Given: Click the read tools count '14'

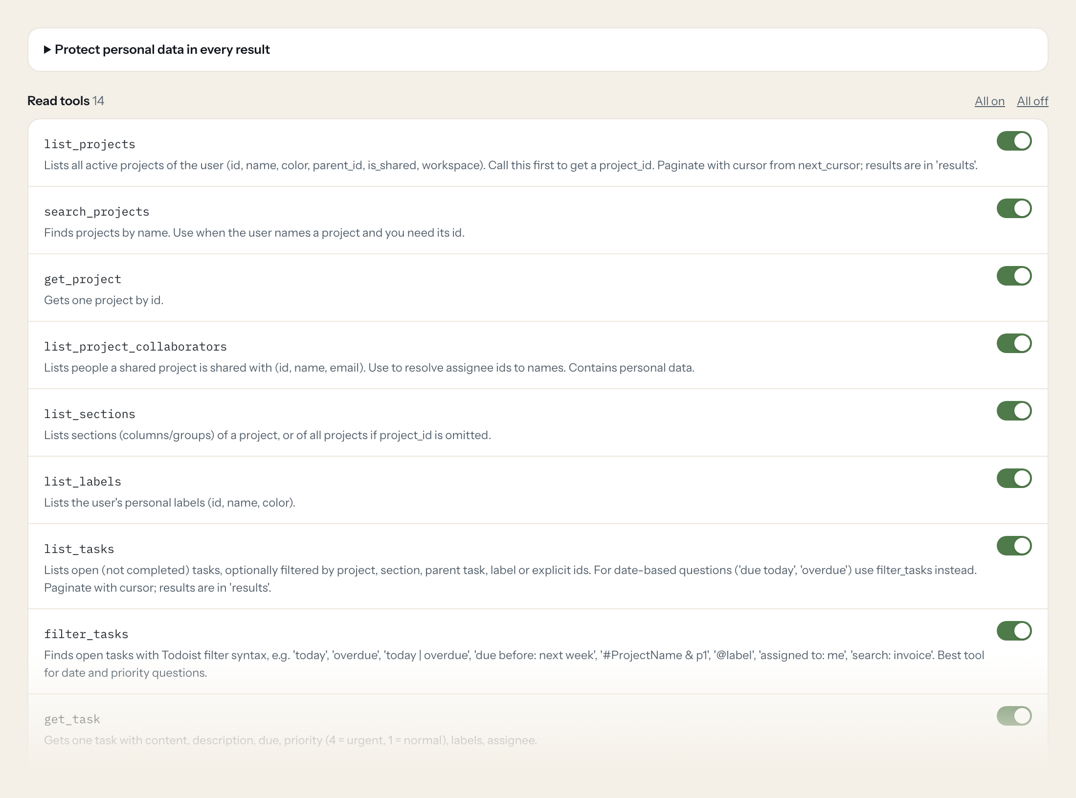Looking at the screenshot, I should [98, 101].
